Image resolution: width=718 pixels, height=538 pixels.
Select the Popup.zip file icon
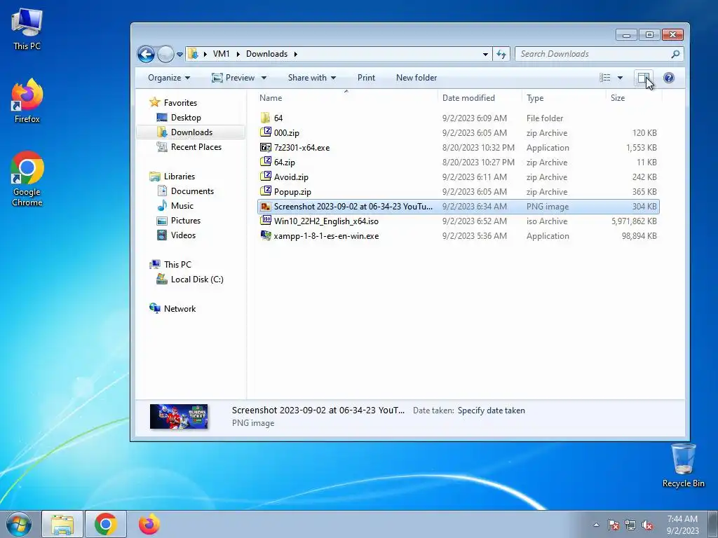point(265,191)
